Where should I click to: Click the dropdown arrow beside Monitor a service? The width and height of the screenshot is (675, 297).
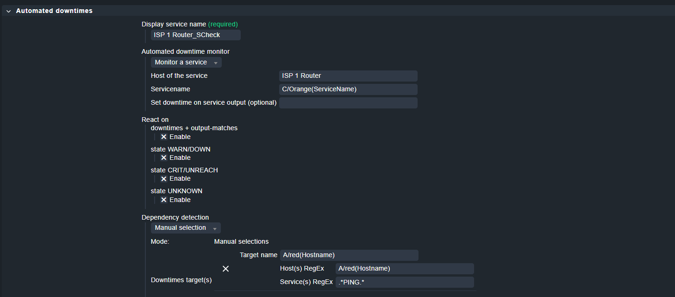216,62
